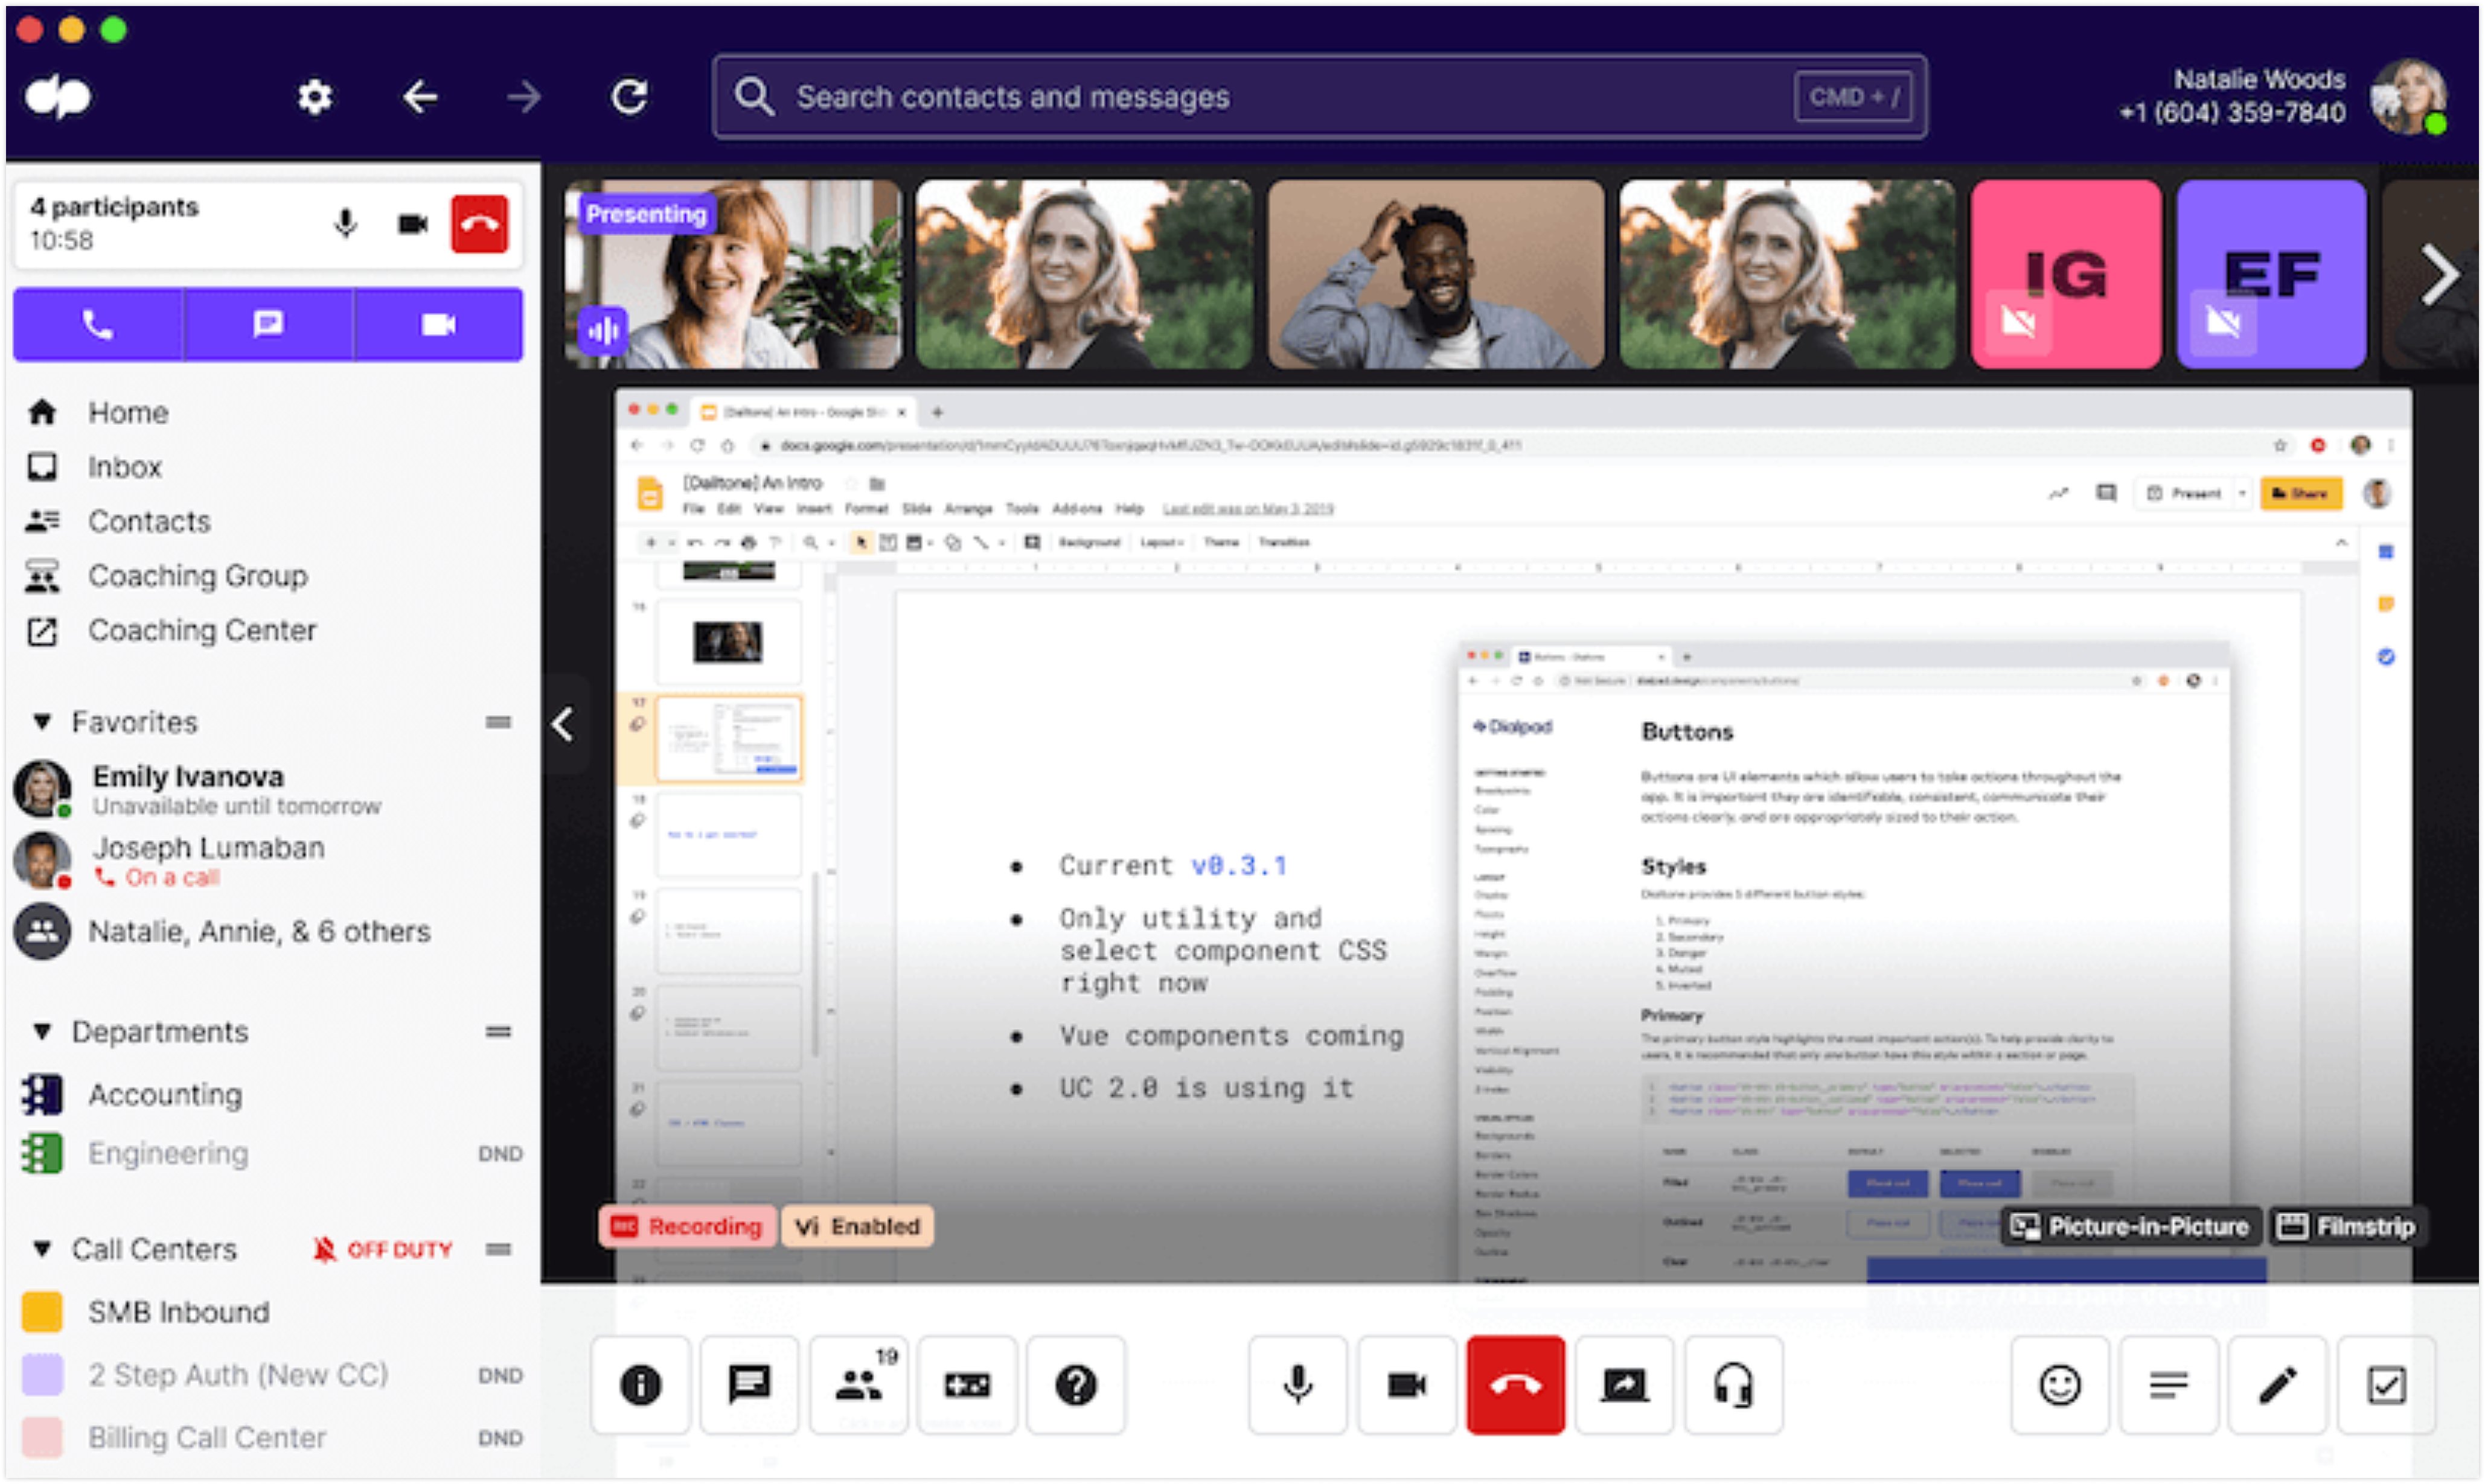
Task: Select Joseph Lumaban contact
Action: point(170,861)
